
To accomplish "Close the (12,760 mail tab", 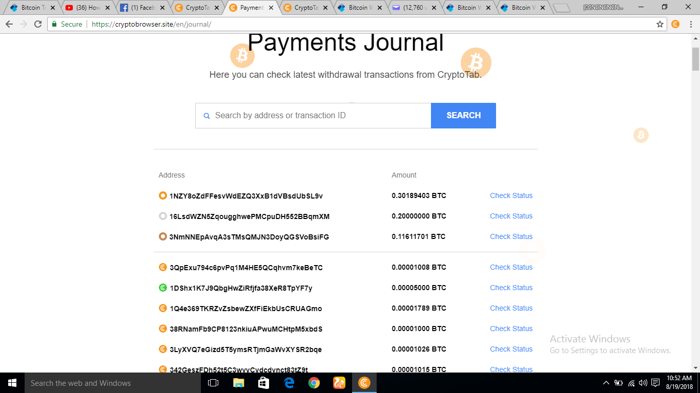I will click(433, 8).
